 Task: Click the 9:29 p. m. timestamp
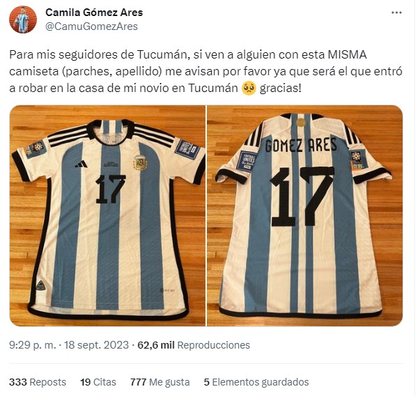pos(33,345)
